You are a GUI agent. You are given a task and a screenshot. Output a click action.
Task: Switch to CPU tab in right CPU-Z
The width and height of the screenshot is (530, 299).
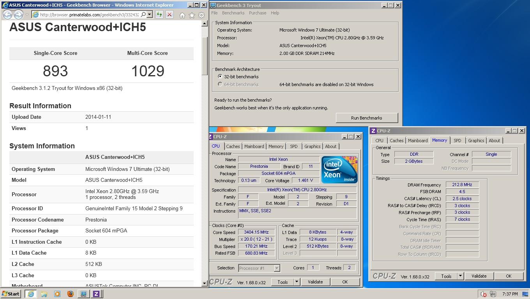pyautogui.click(x=379, y=141)
